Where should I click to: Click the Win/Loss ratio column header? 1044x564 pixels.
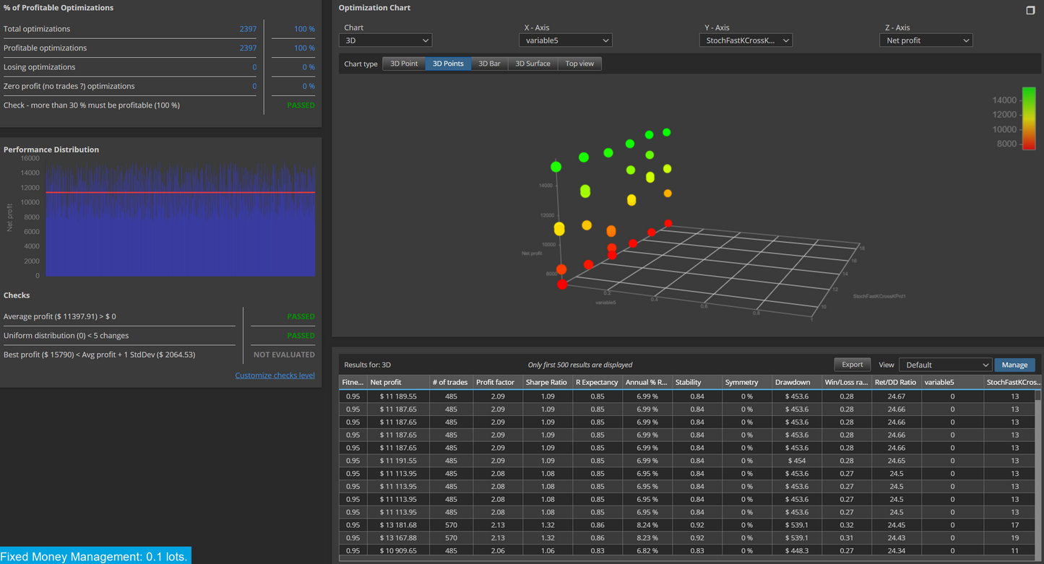pos(846,382)
